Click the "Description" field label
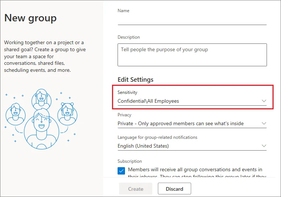Screen dimensions: 281x197 click(x=129, y=37)
